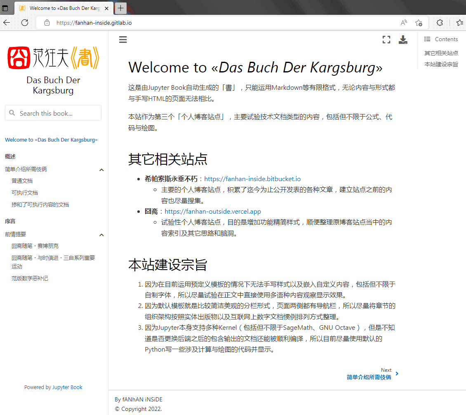Viewport: 466px width, 415px height.
Task: Open a new browser tab
Action: (120, 8)
